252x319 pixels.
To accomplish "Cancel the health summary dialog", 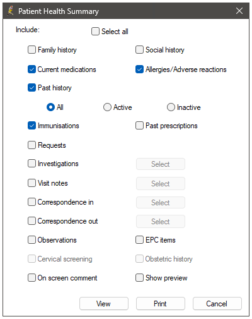I will [x=217, y=304].
